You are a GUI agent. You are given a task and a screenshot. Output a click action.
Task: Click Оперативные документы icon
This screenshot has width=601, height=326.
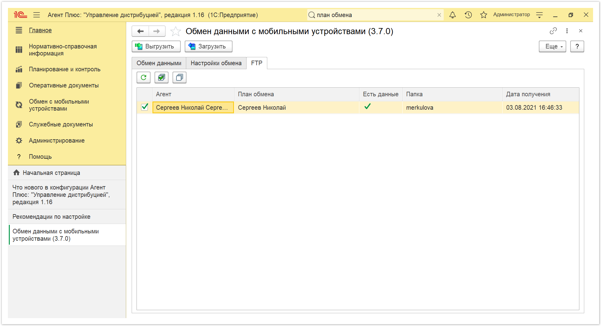coord(19,85)
